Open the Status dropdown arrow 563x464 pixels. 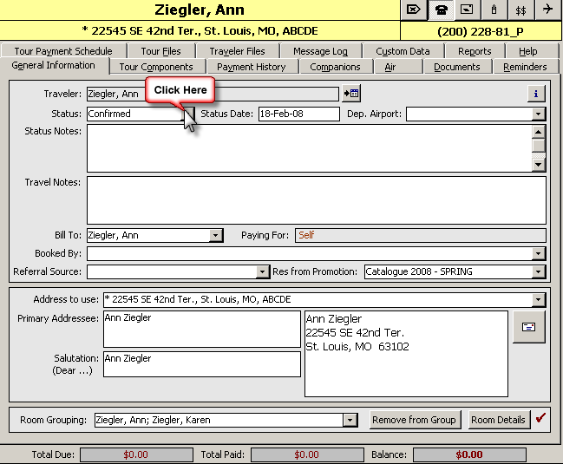click(187, 114)
